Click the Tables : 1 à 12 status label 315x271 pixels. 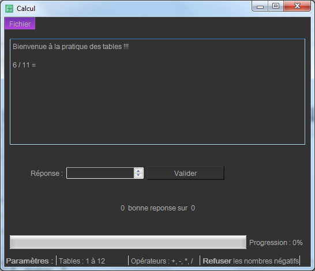[x=82, y=261]
